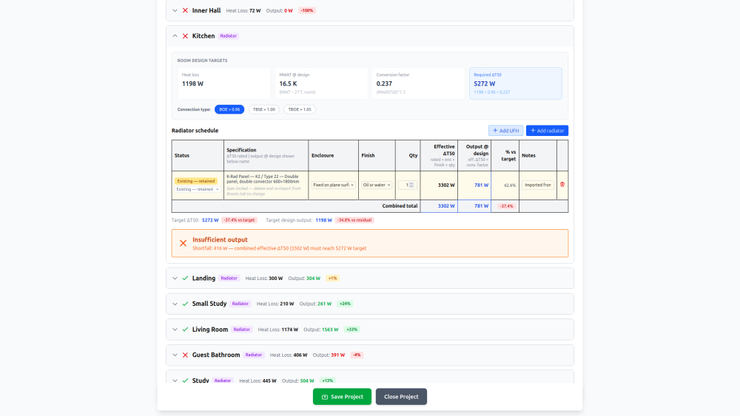Viewport: 740px width, 416px height.
Task: Open the Existing — retained status dropdown
Action: click(x=198, y=189)
